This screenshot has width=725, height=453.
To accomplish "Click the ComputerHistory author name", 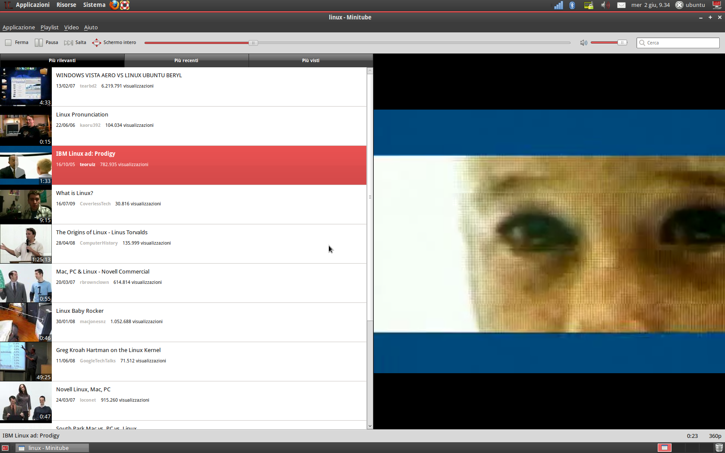I will coord(98,243).
